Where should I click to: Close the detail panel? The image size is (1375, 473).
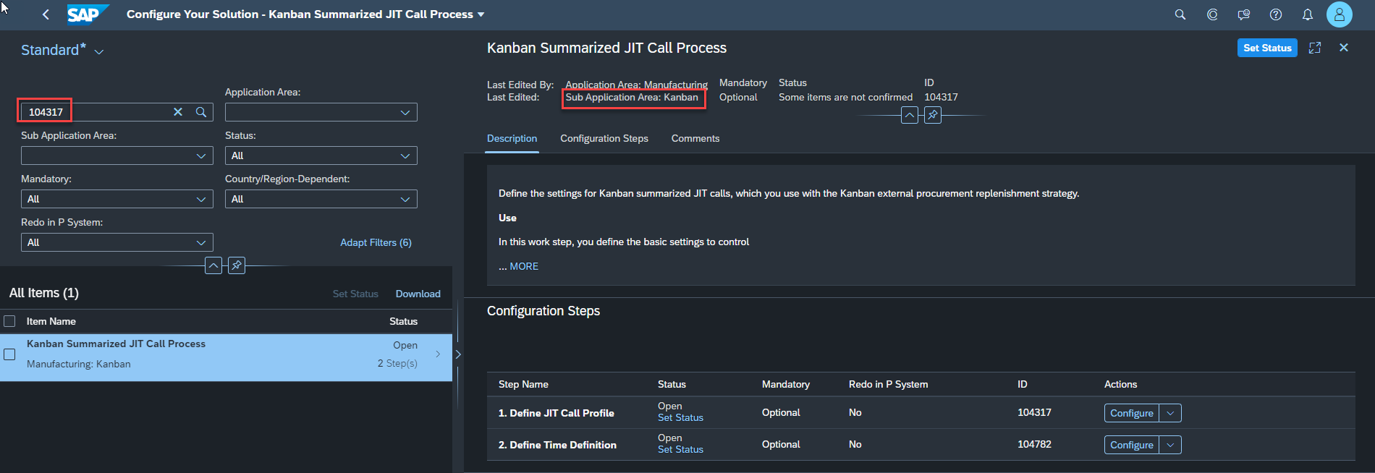(1344, 48)
